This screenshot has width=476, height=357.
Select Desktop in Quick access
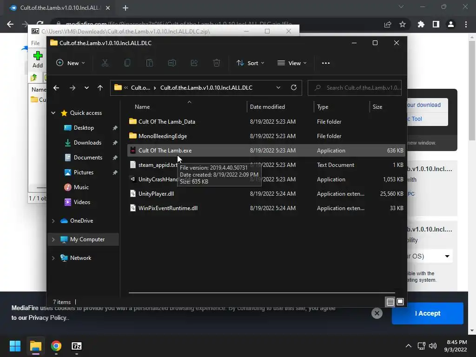84,128
